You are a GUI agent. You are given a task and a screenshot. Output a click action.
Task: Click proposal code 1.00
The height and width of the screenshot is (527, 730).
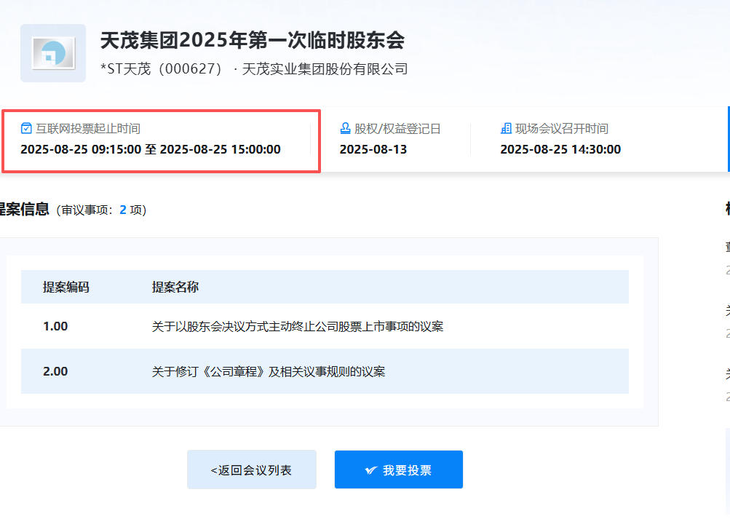point(55,326)
